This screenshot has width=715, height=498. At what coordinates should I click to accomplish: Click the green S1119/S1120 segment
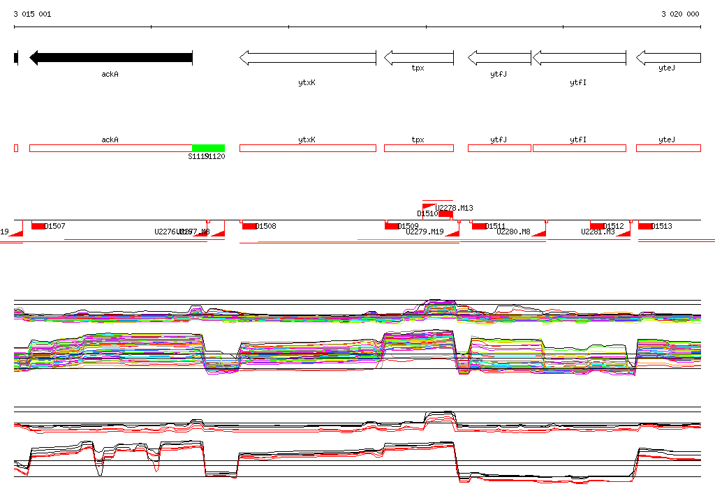click(x=208, y=148)
